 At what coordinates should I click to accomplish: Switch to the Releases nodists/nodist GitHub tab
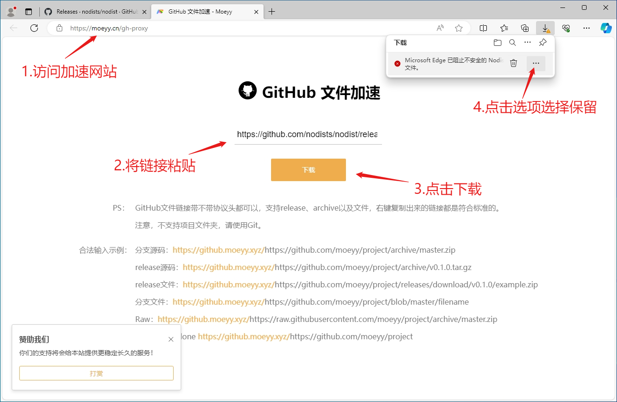click(x=95, y=12)
